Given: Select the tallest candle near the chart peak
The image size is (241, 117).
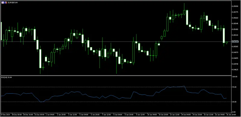Looking at the screenshot, I should [187, 17].
